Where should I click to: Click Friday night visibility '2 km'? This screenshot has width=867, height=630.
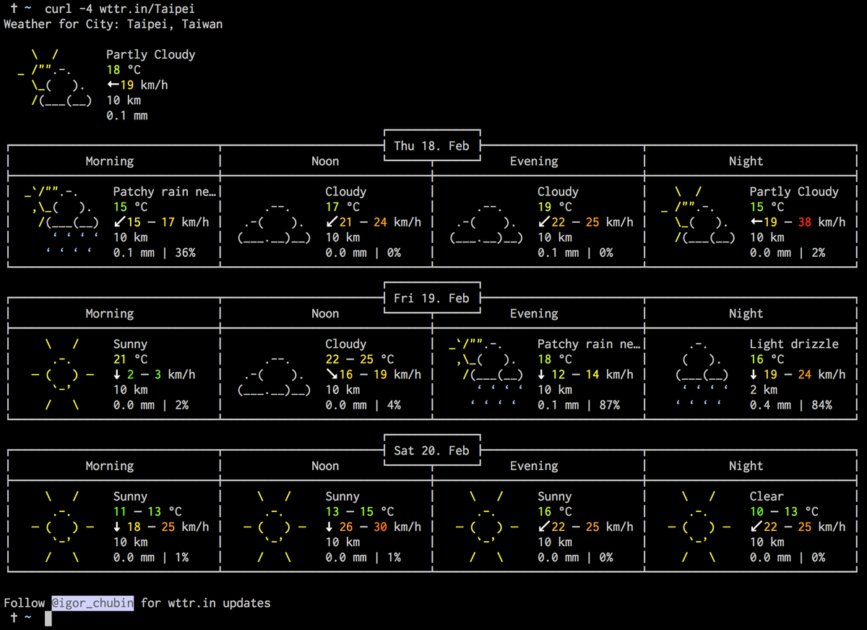[x=764, y=390]
